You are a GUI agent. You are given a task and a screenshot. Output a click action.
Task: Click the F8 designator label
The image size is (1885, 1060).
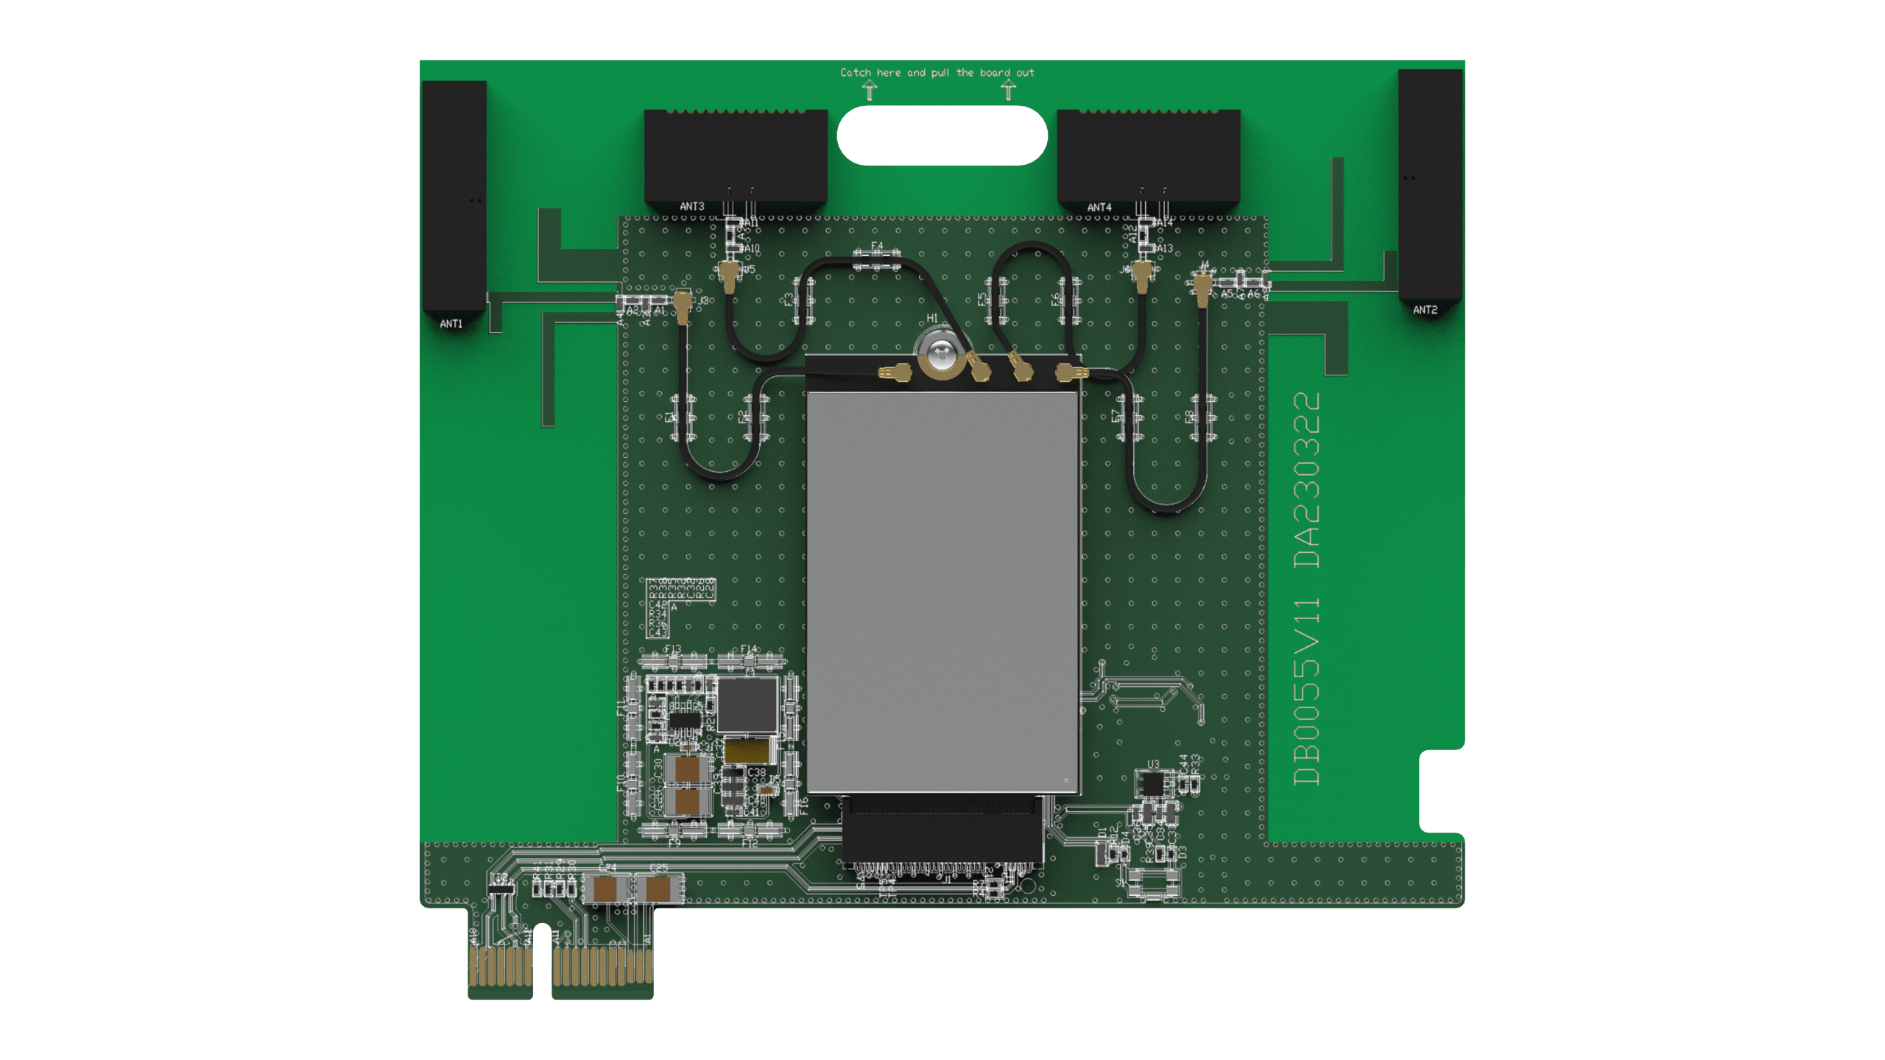tap(1188, 416)
